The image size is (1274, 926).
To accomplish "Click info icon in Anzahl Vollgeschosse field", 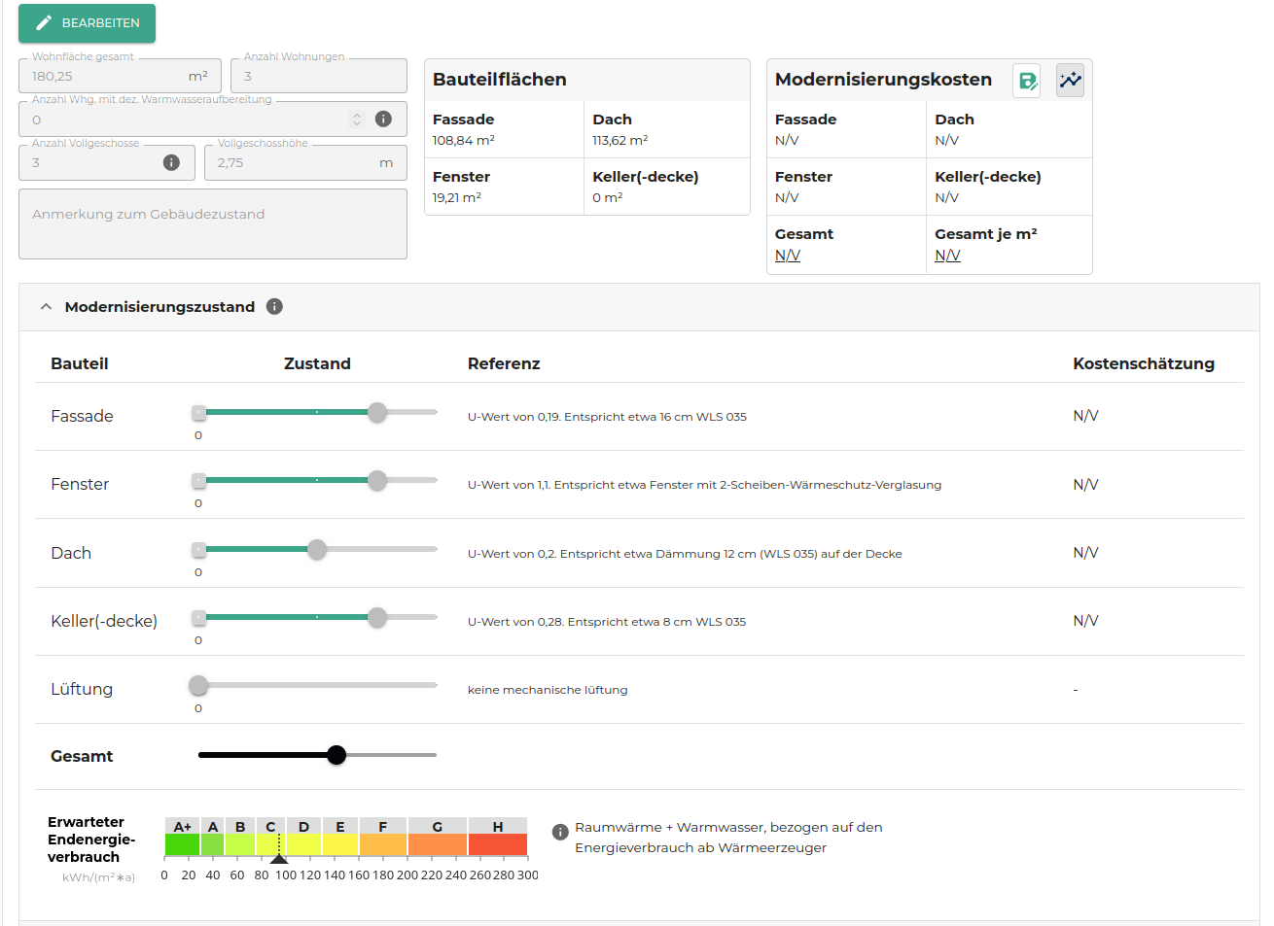I will (x=171, y=162).
